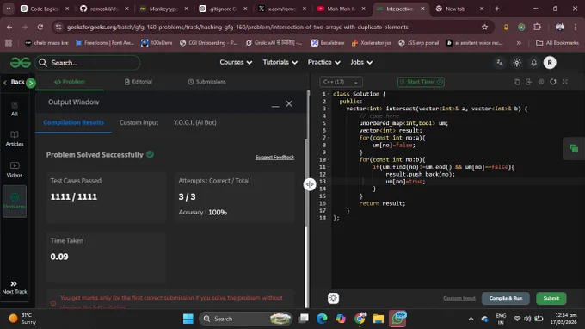
Task: Fold the for loop at line 7
Action: click(x=329, y=138)
